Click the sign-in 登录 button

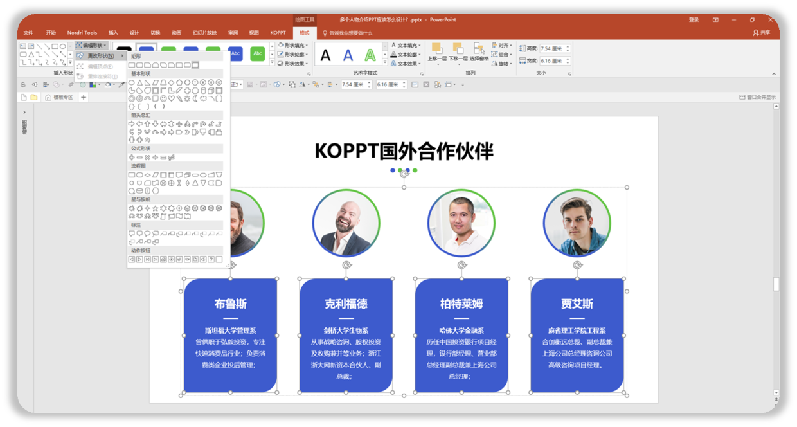(x=694, y=20)
